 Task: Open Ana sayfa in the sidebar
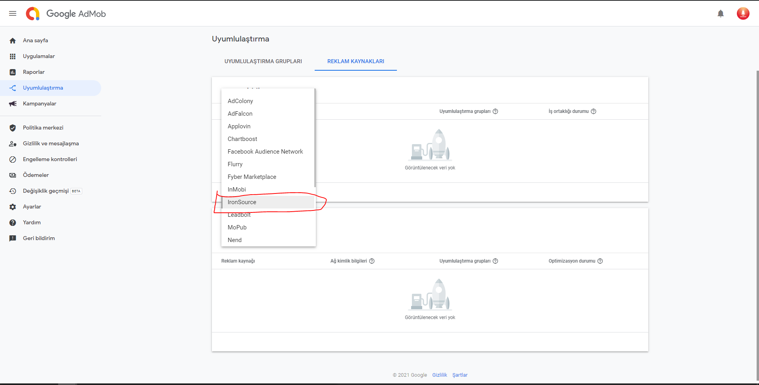[51, 41]
